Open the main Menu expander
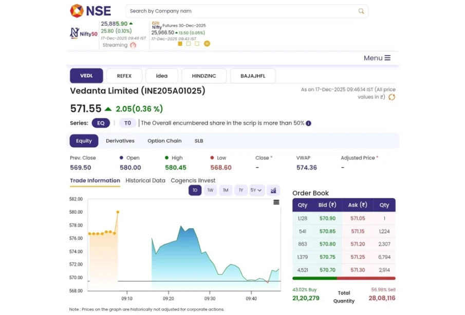The height and width of the screenshot is (315, 465). click(x=377, y=58)
